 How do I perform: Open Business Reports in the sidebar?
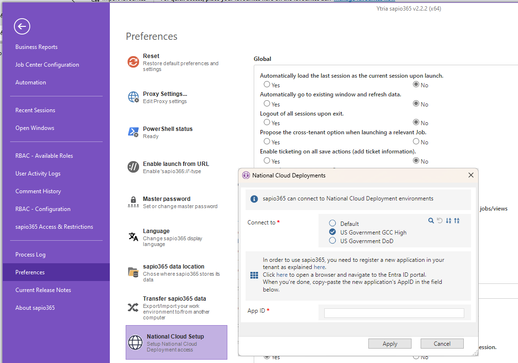coord(36,47)
